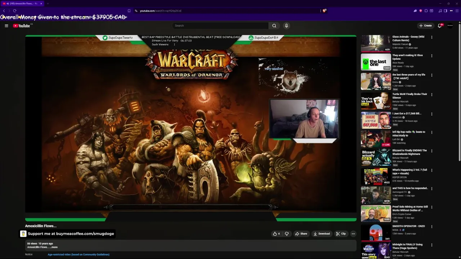
Task: Visit Lofi Girl channel name
Action: 396,139
